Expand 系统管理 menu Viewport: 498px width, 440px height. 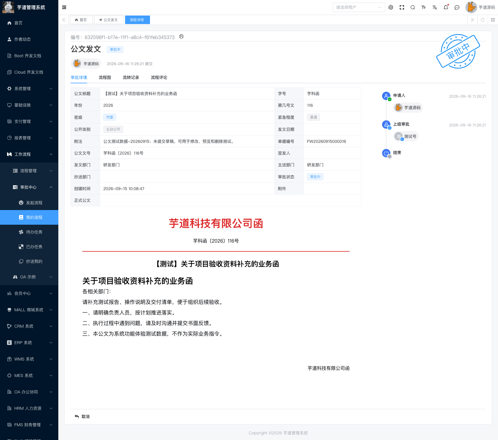pyautogui.click(x=29, y=89)
